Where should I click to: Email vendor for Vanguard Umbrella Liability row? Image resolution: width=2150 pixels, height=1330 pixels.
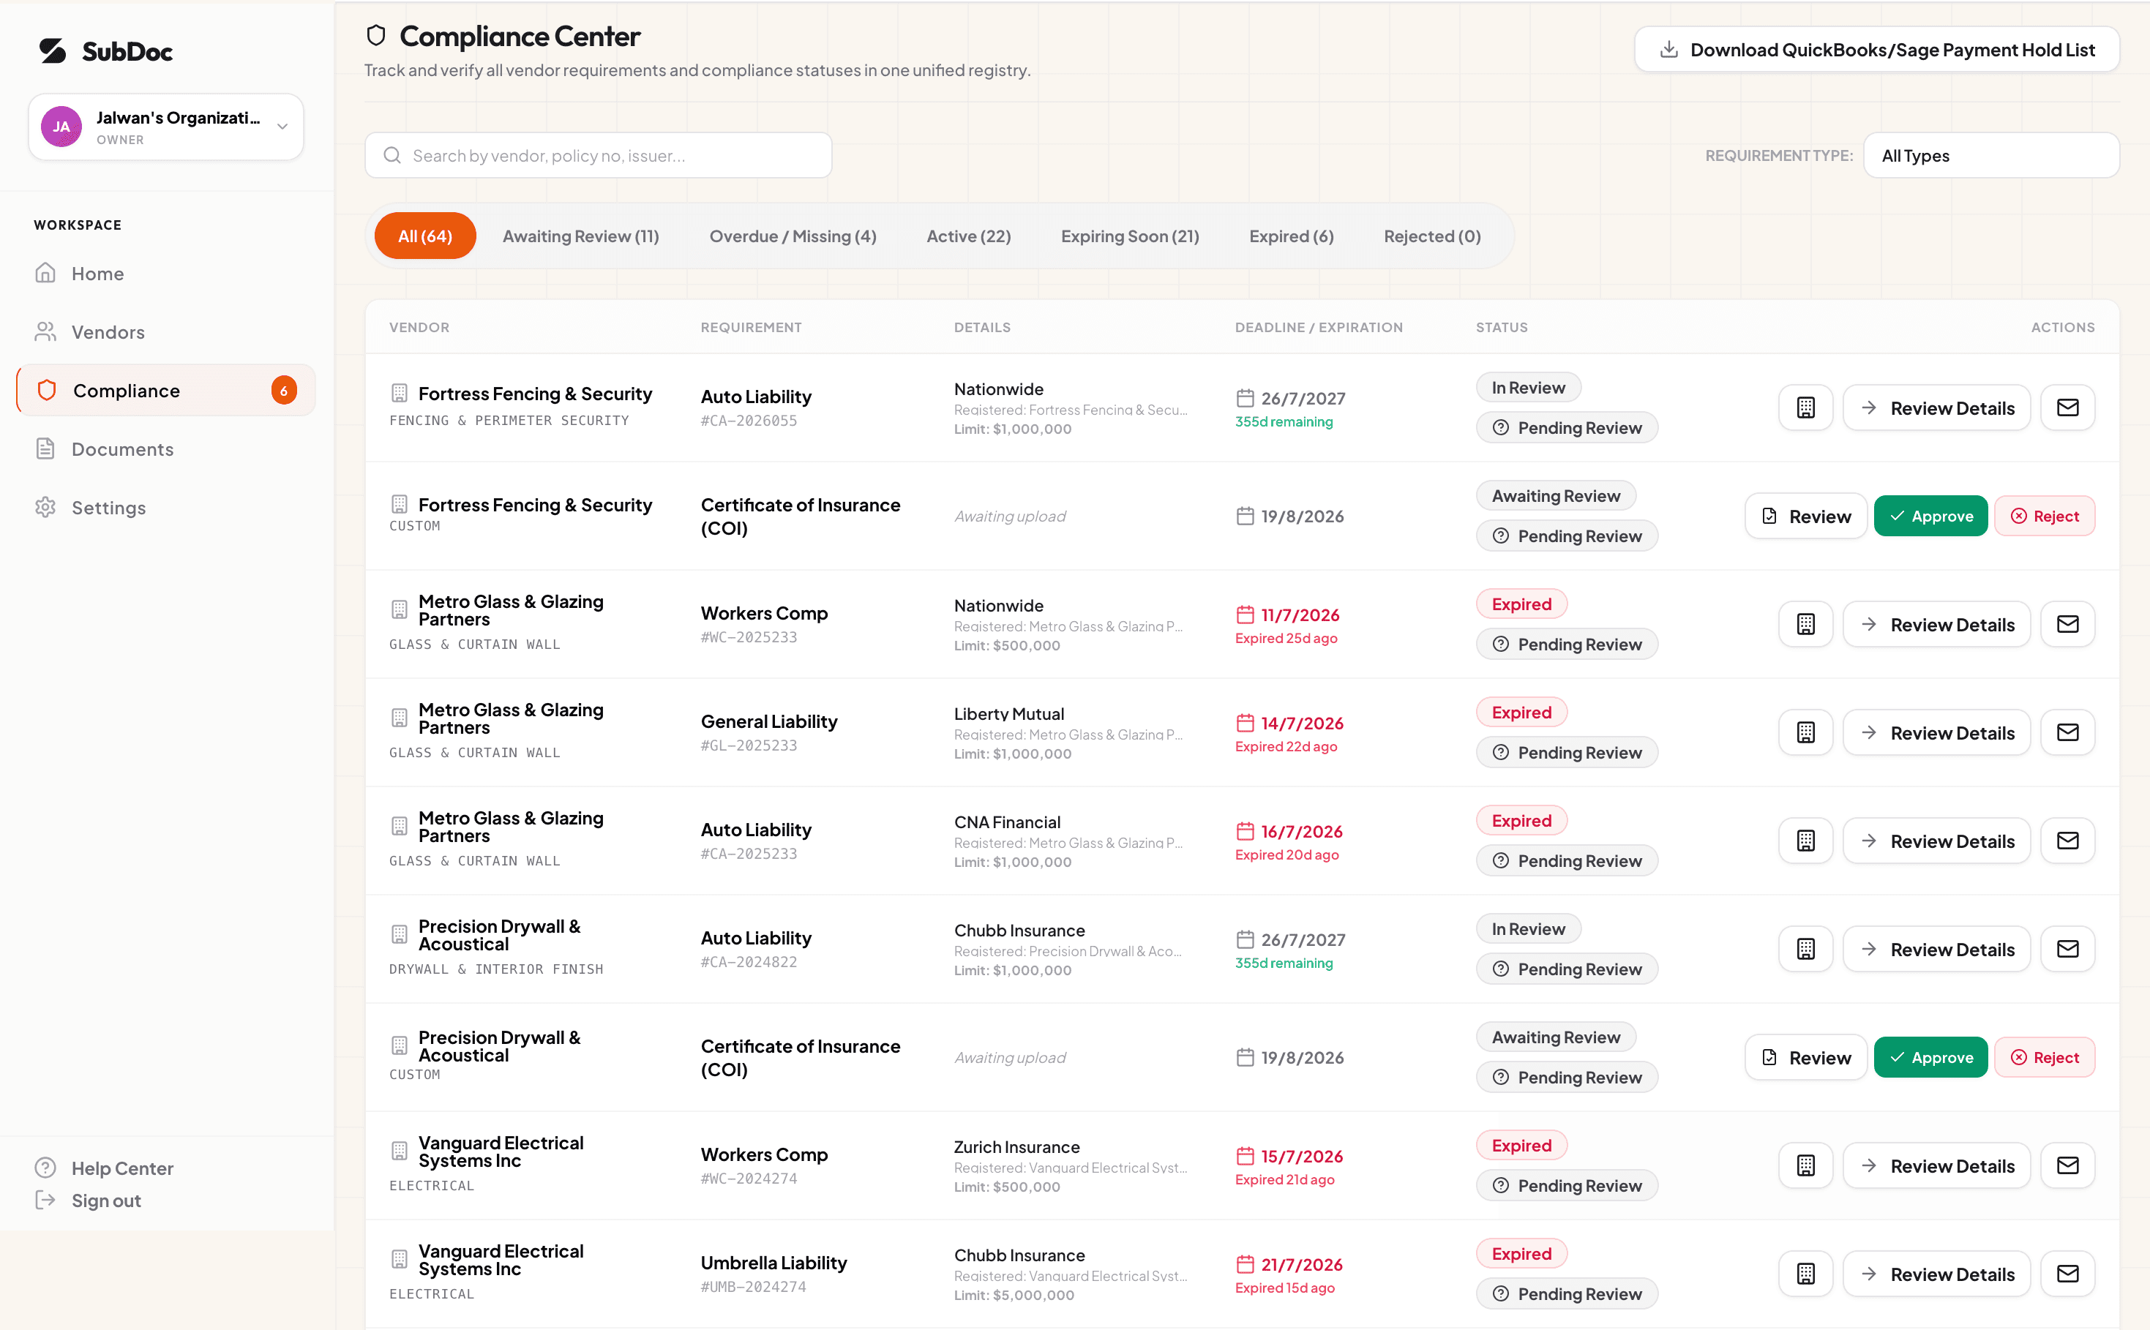[x=2067, y=1273]
